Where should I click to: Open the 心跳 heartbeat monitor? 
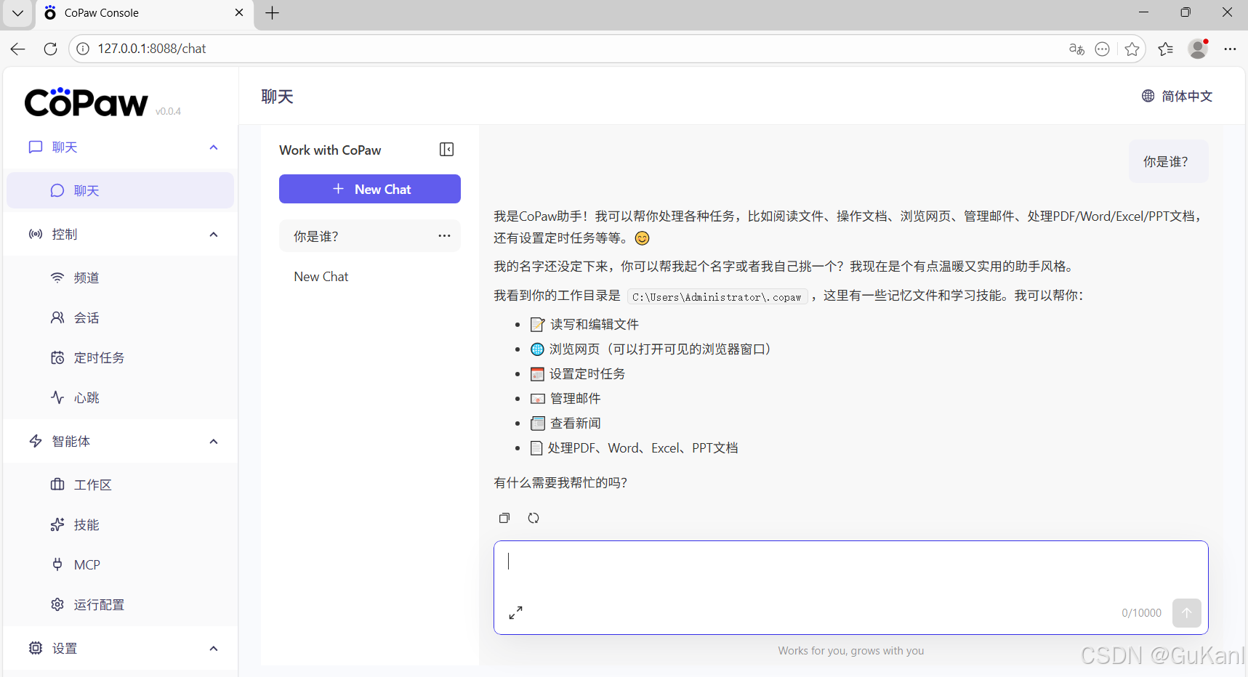point(85,397)
